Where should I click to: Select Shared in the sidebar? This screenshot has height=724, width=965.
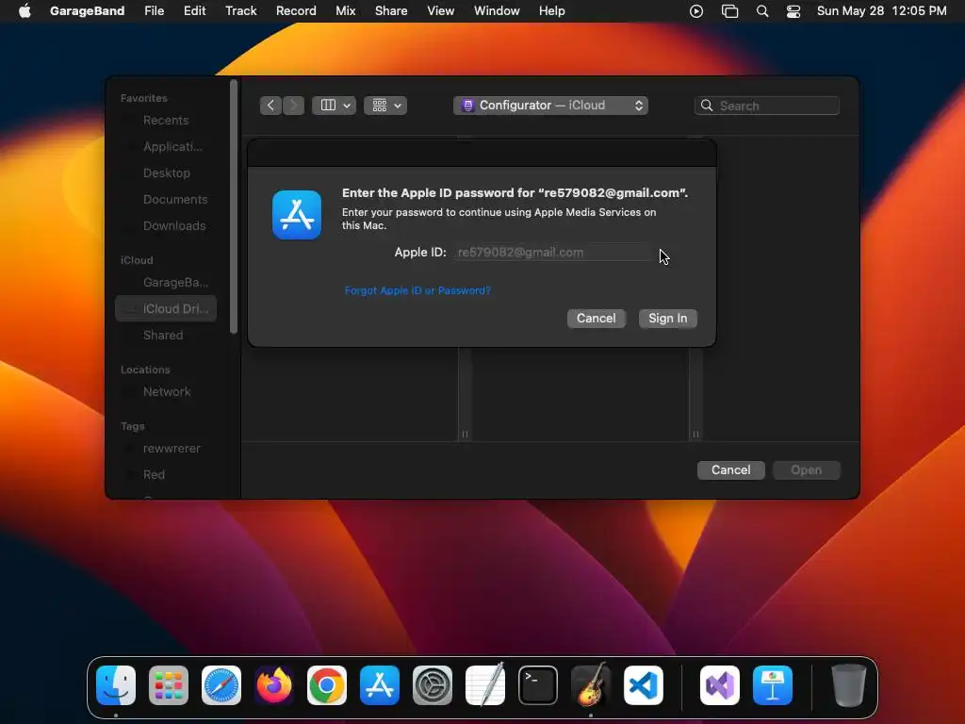166,335
